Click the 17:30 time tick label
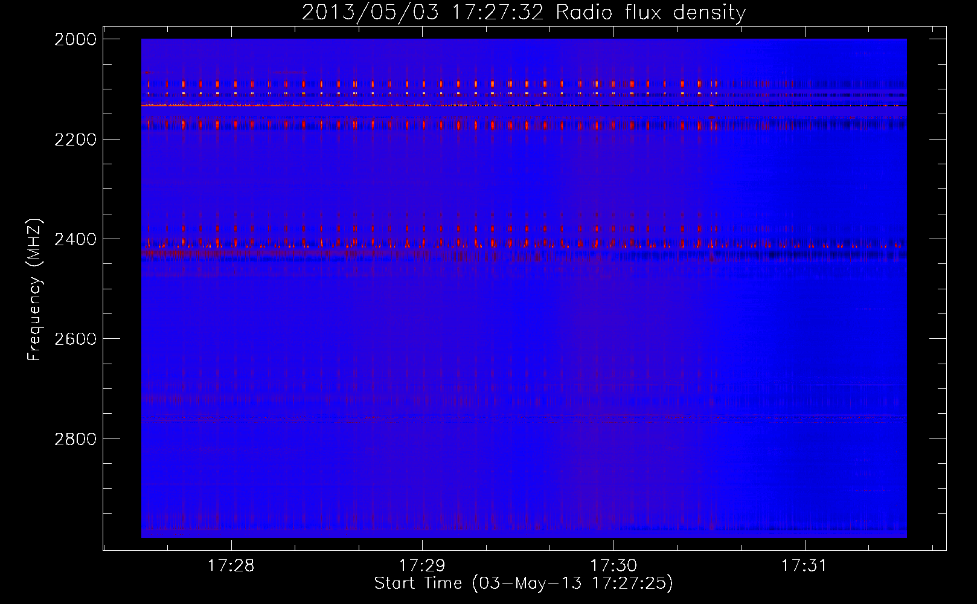This screenshot has height=604, width=977. coord(613,566)
